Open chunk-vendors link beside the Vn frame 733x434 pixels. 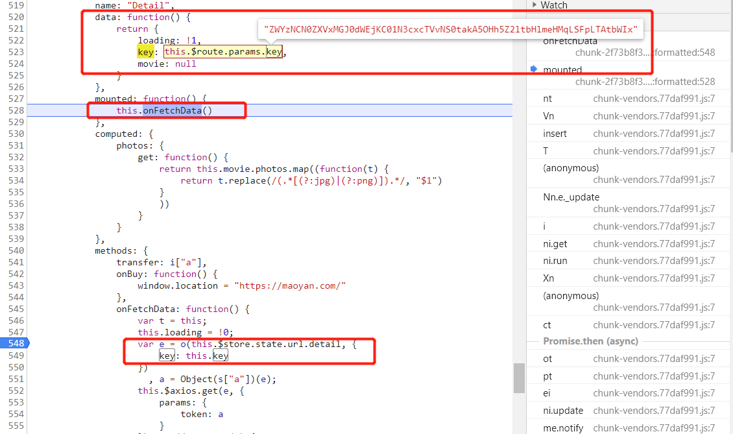pos(654,116)
